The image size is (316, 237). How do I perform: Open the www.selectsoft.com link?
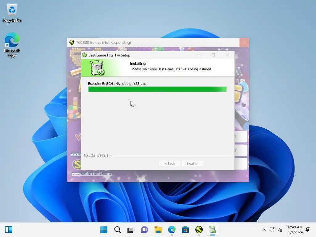[x=92, y=174]
